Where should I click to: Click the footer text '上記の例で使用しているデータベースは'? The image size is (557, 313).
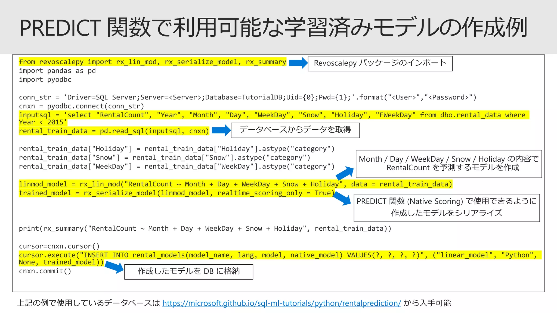89,303
